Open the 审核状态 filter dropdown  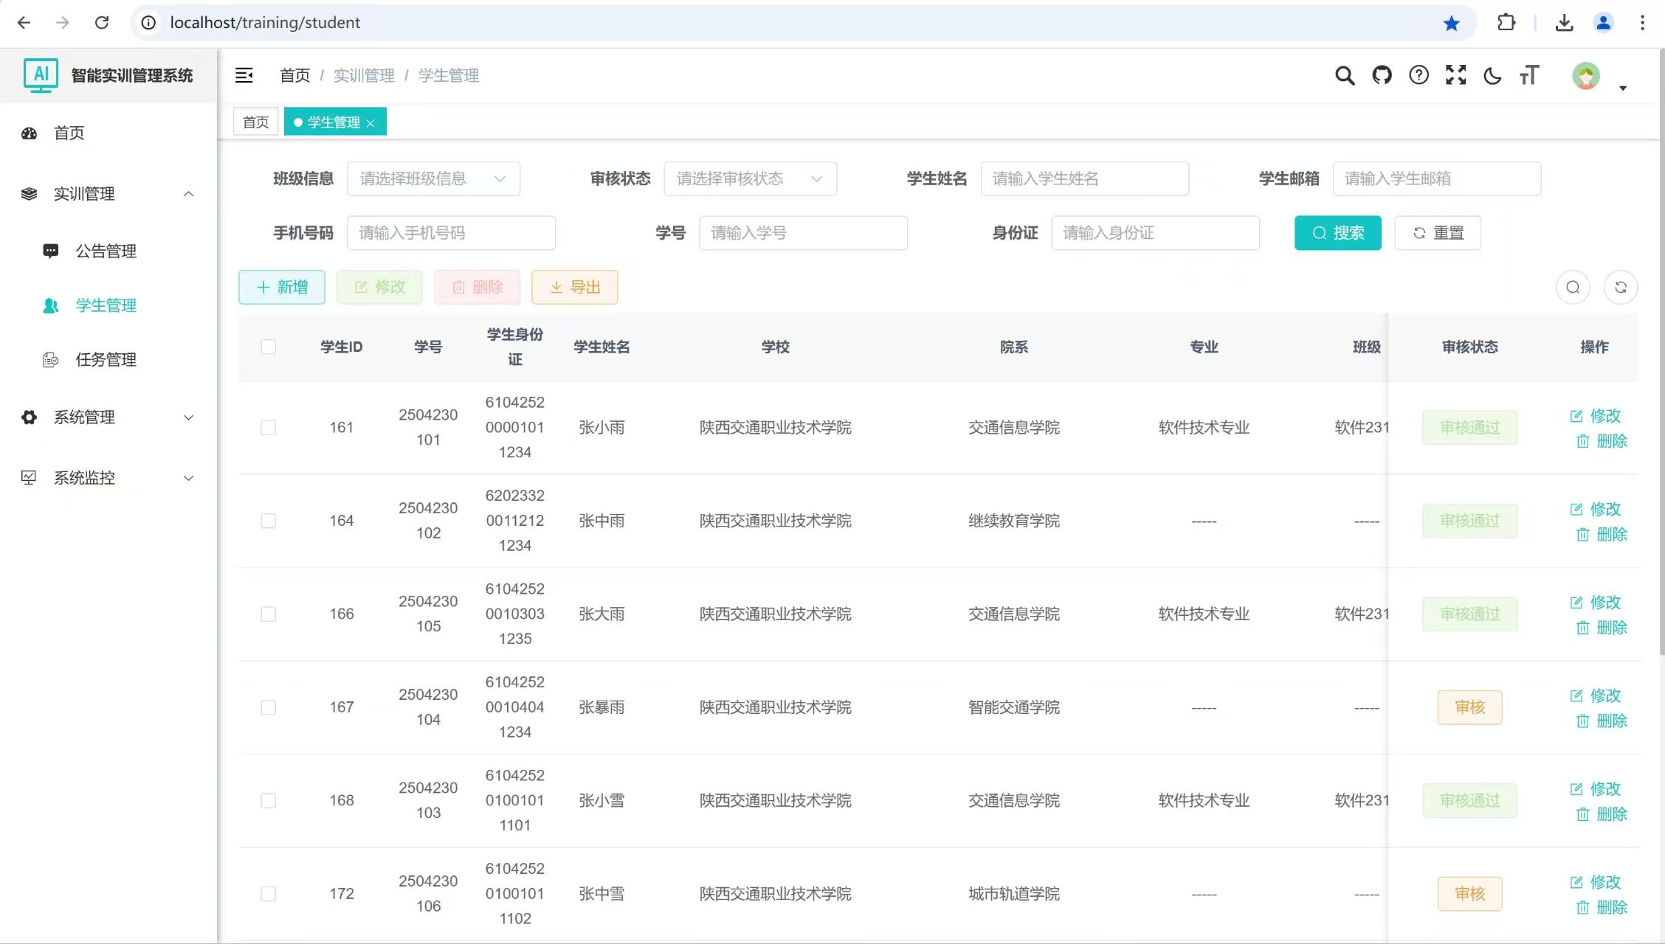point(750,178)
